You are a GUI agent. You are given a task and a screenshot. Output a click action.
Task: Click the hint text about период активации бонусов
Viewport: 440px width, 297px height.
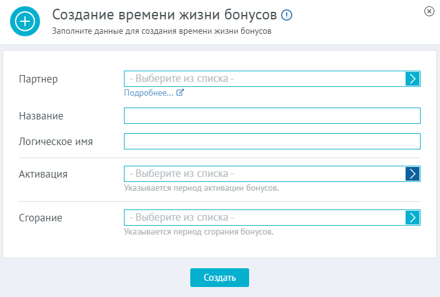click(x=202, y=188)
